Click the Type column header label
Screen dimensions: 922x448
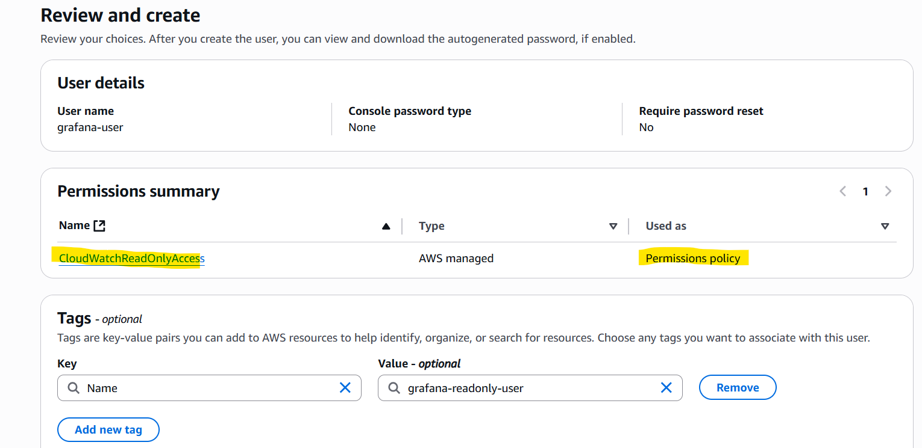[431, 226]
